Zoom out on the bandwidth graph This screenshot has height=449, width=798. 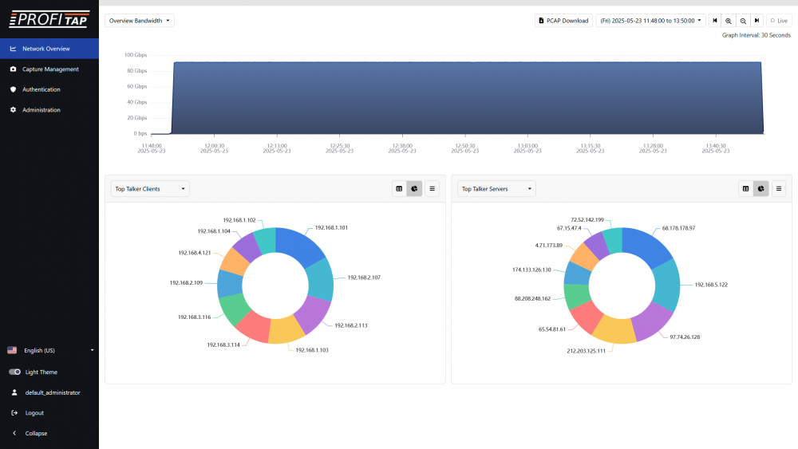tap(743, 21)
